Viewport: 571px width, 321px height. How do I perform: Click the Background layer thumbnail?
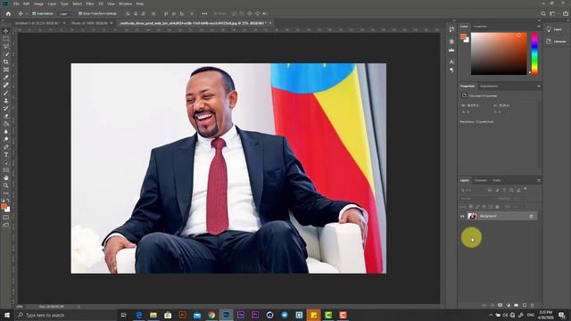472,216
